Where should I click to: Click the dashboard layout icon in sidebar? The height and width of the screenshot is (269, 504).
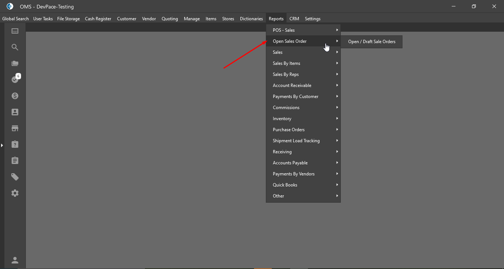[x=15, y=31]
